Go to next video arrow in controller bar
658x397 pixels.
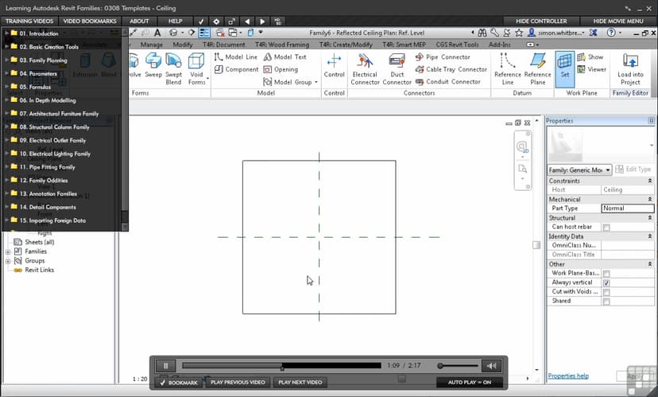[262, 21]
